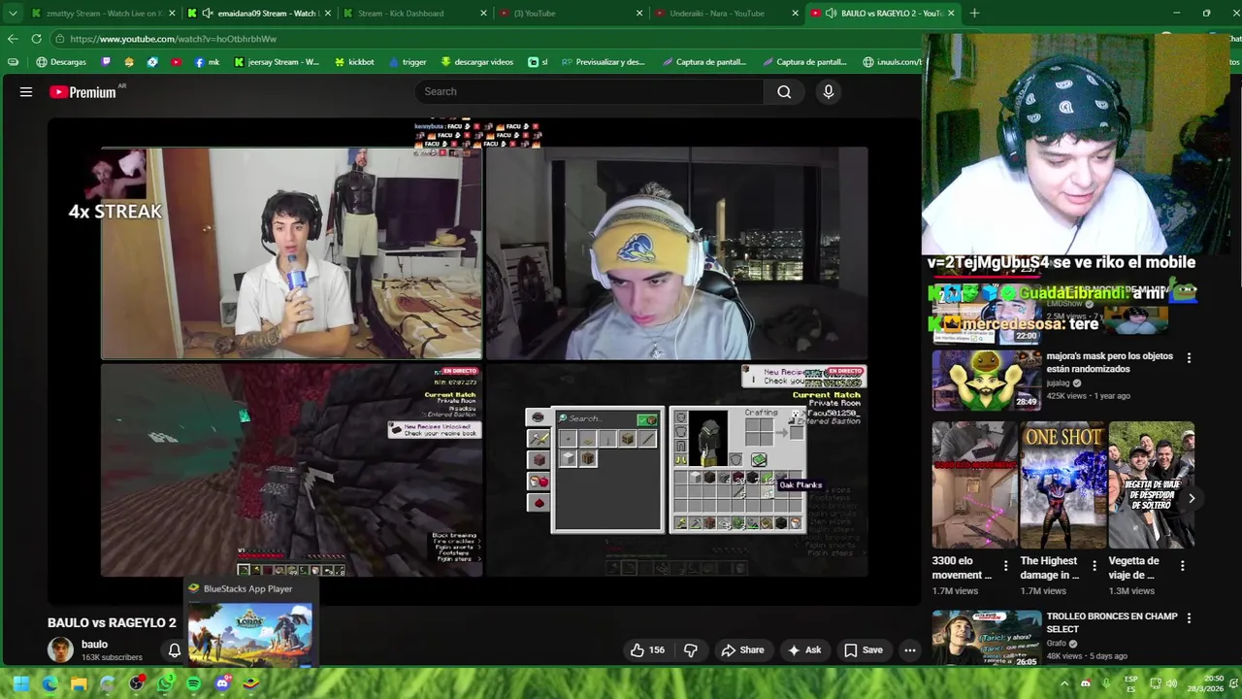The height and width of the screenshot is (699, 1242).
Task: Open options for TROLLEO BRONCES video
Action: (x=1189, y=617)
